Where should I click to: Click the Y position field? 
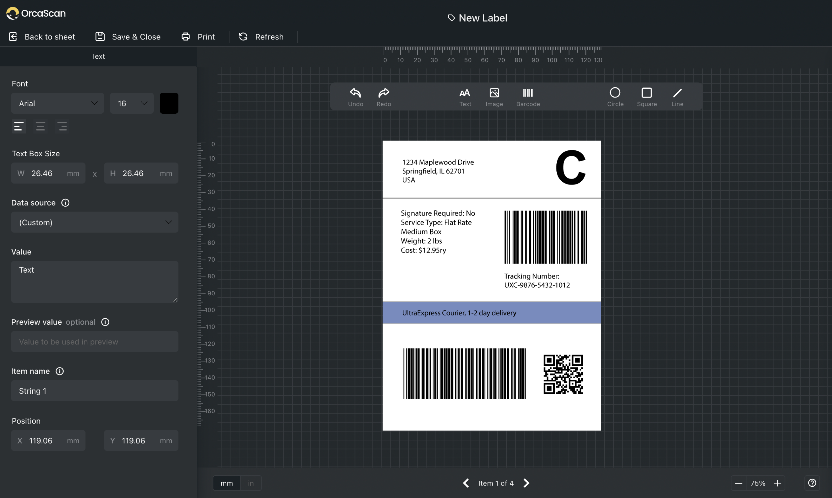pos(141,440)
